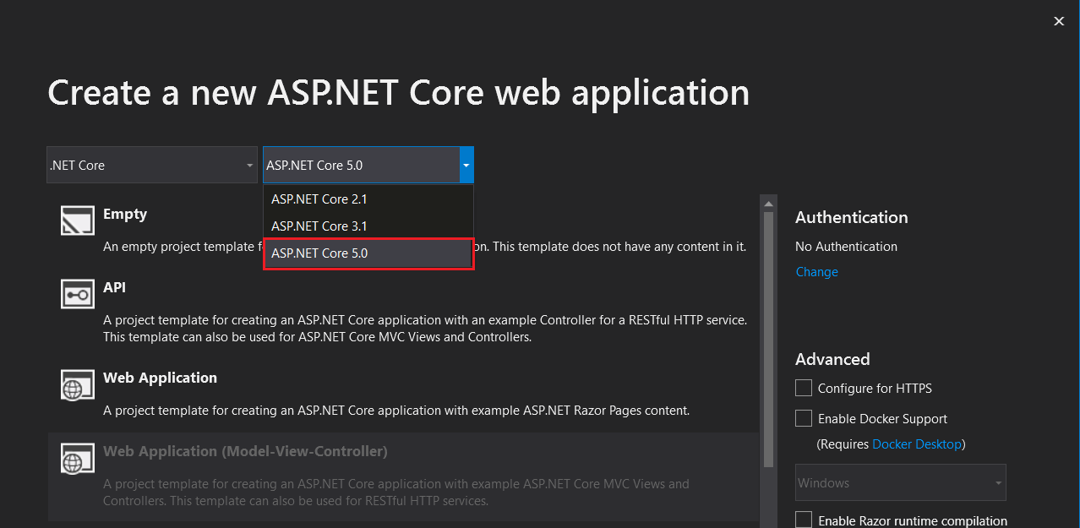Click the empty page icon beside Empty
This screenshot has width=1080, height=528.
point(77,220)
